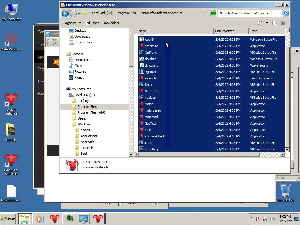
Task: Expand the Program Files breadcrumb arrow
Action: (138, 13)
